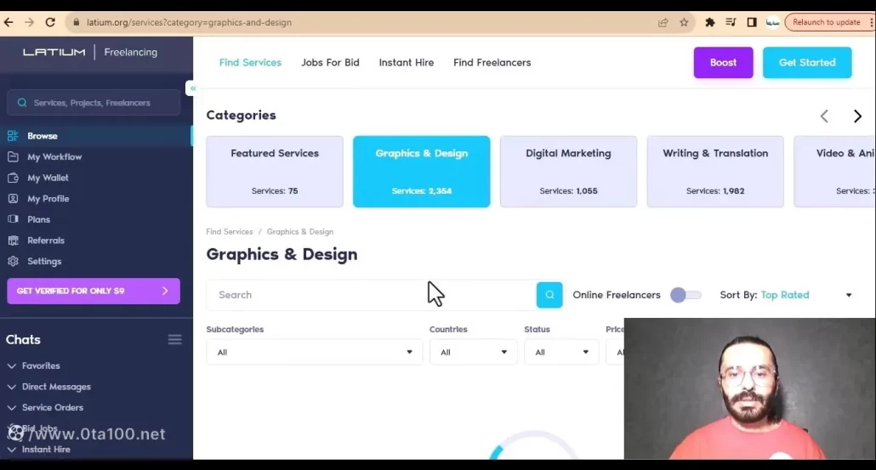Expand the Instant Hire chat section
This screenshot has height=470, width=876.
(x=39, y=450)
